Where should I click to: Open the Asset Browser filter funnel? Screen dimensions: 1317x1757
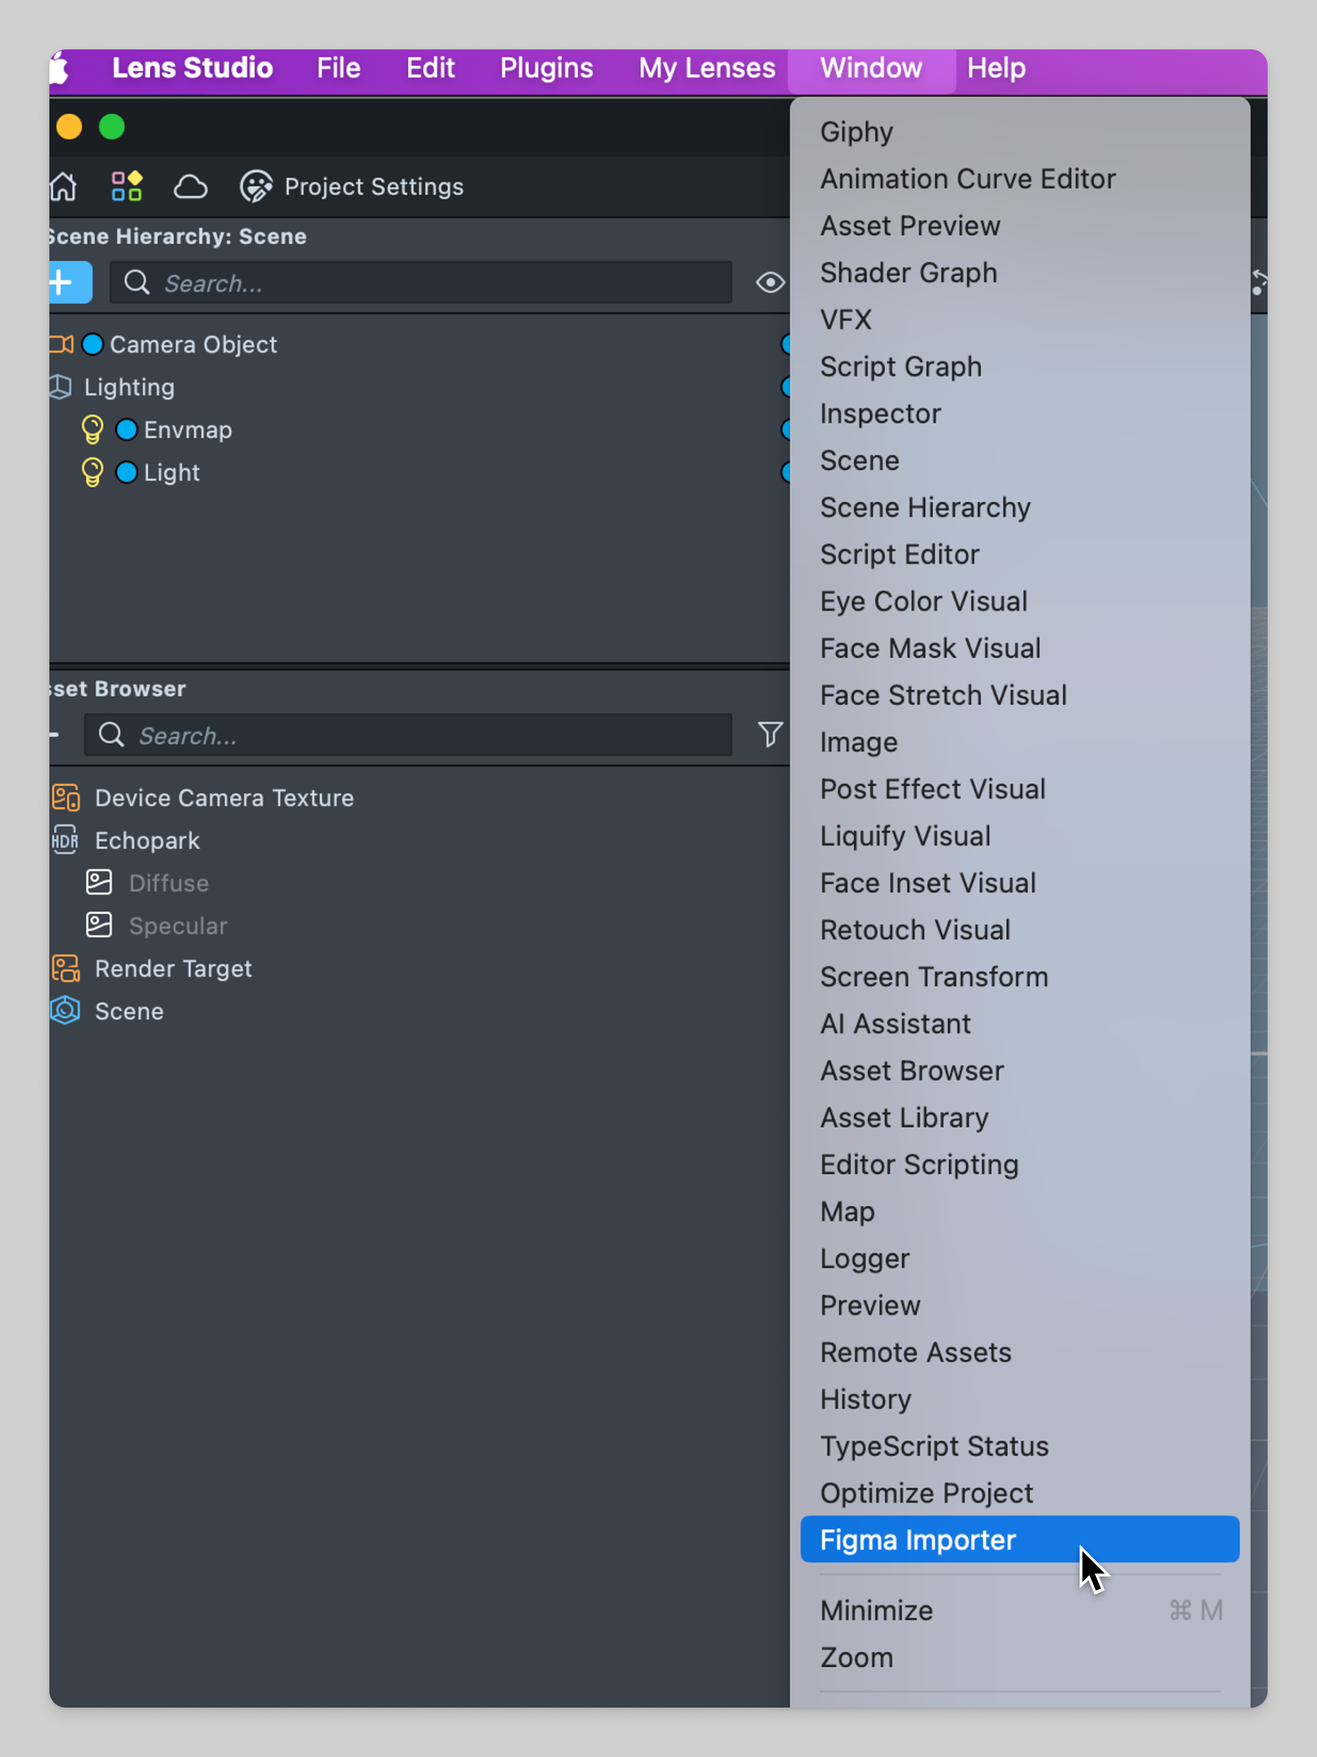point(769,734)
